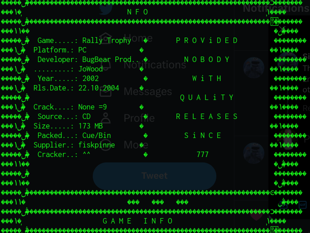Select the 'Game.....: Rally Trophy' line
310x233 pixels.
tap(84, 41)
